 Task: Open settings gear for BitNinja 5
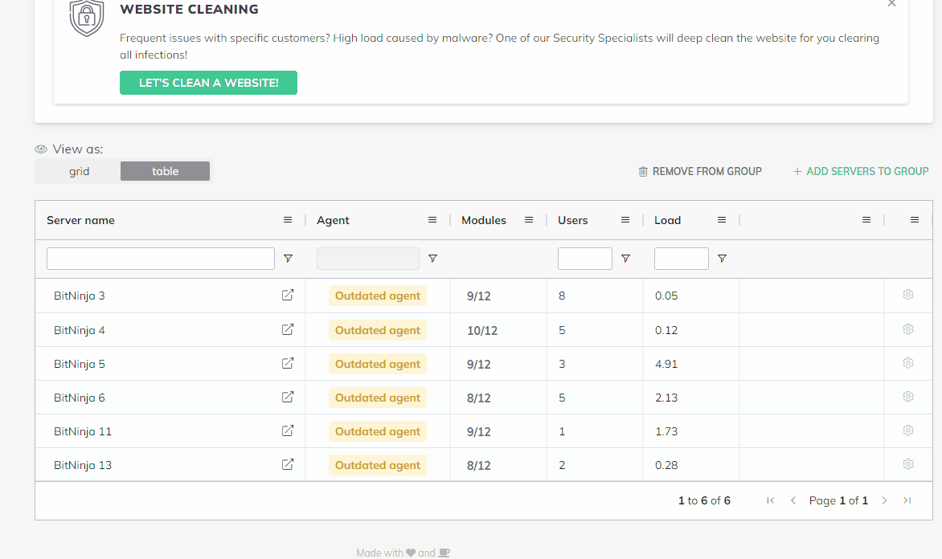pos(907,363)
